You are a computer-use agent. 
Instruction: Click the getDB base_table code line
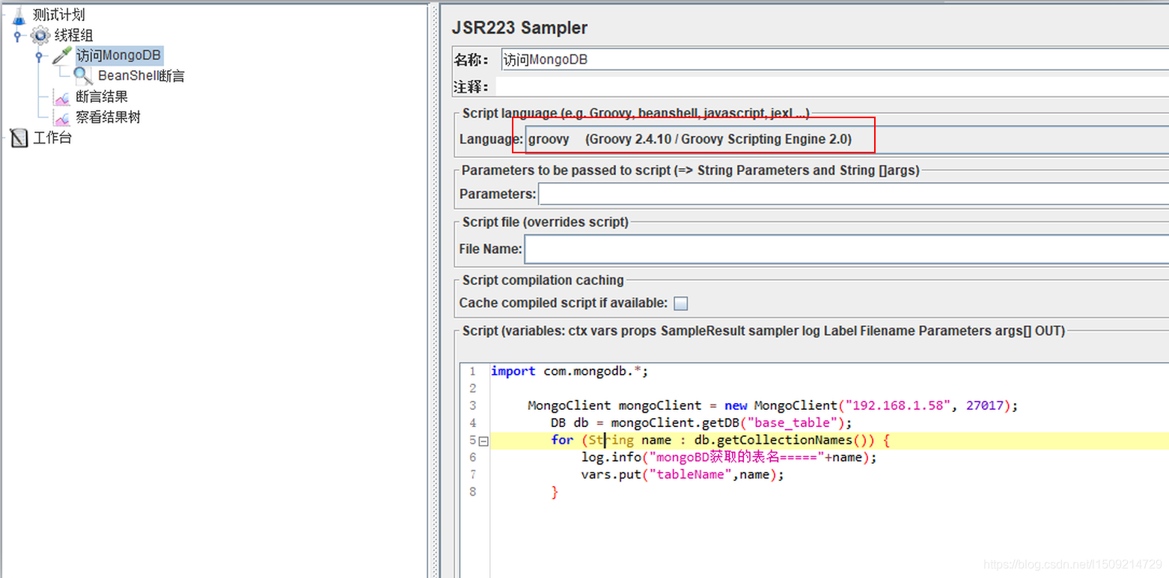pos(701,422)
